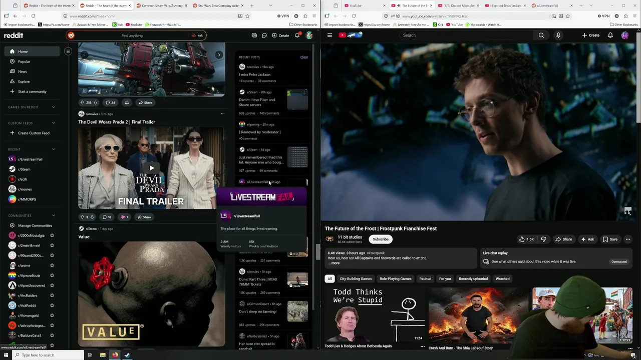This screenshot has width=641, height=360.
Task: Select City-Building Games filter chip
Action: coord(356,279)
